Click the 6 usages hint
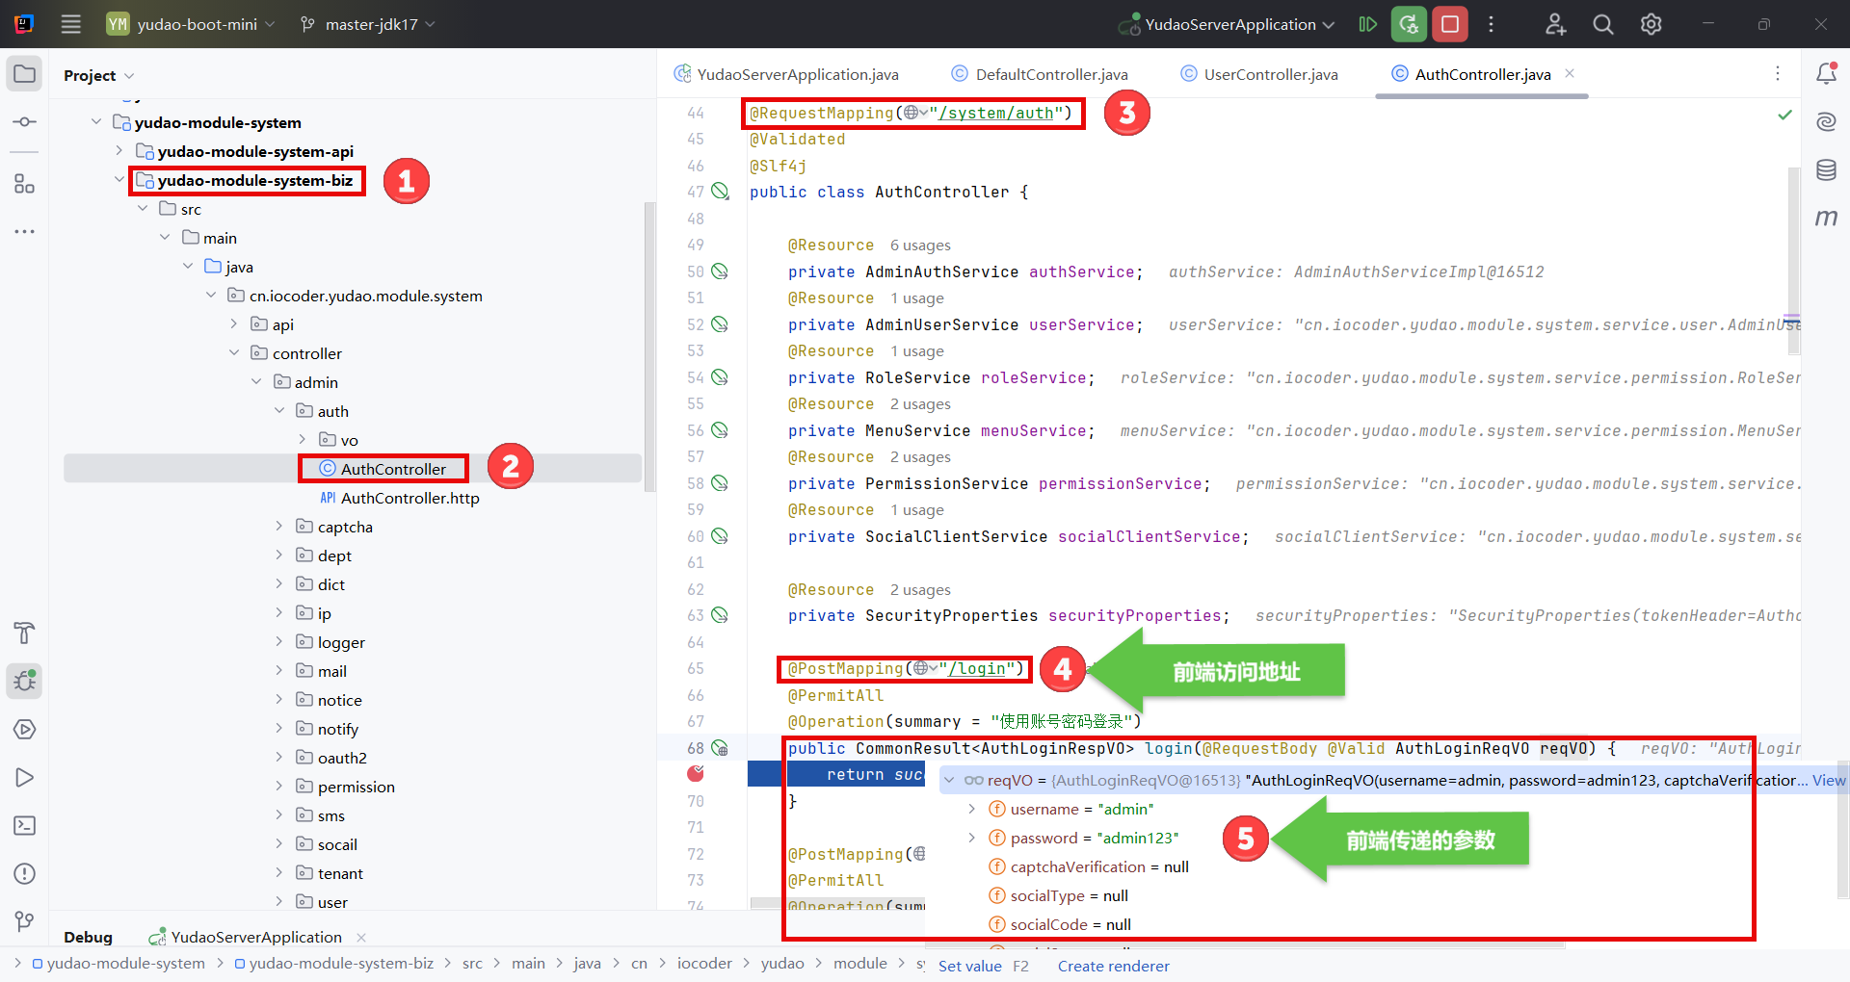Viewport: 1850px width, 982px height. pos(920,245)
